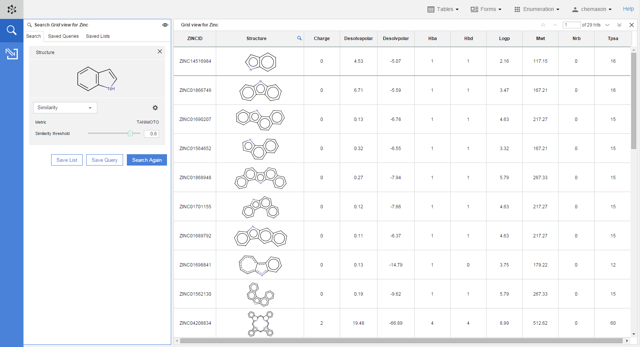
Task: Go to the previous hit with the up arrow
Action: click(x=555, y=25)
